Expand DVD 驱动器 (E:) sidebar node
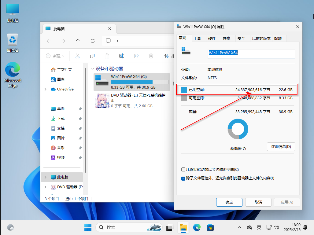 click(x=46, y=187)
